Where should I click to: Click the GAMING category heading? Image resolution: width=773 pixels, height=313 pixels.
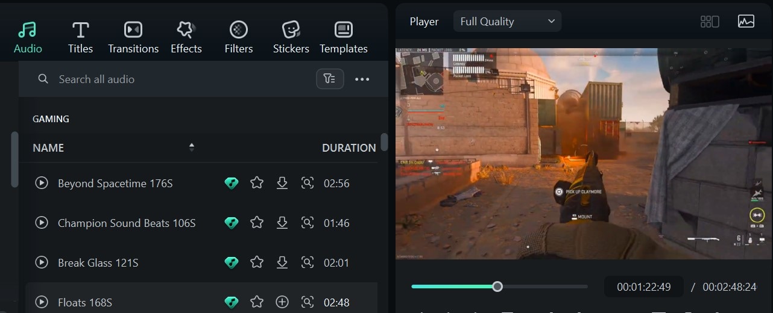point(51,119)
